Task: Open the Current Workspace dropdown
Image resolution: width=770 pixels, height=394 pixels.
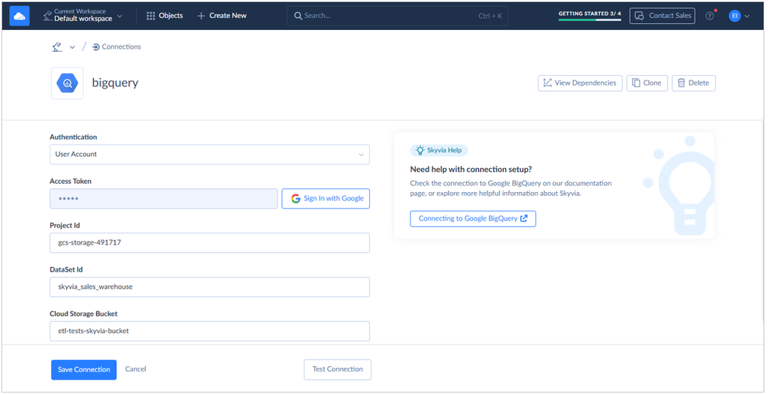Action: pyautogui.click(x=83, y=16)
